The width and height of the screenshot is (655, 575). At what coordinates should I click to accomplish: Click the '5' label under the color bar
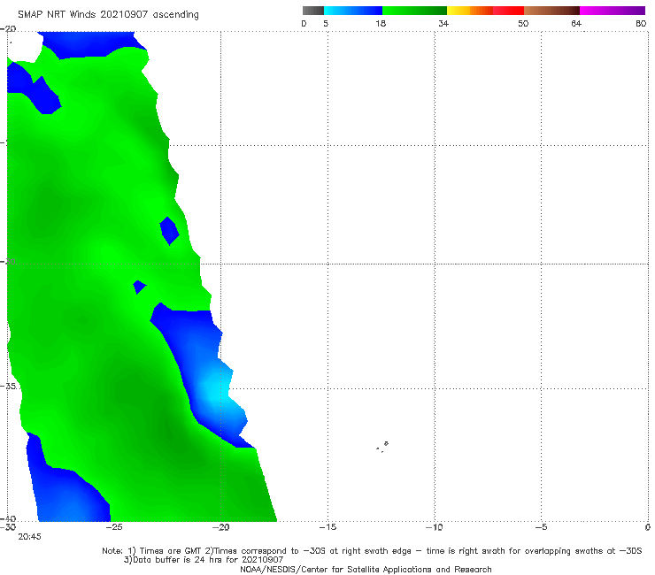tap(326, 24)
